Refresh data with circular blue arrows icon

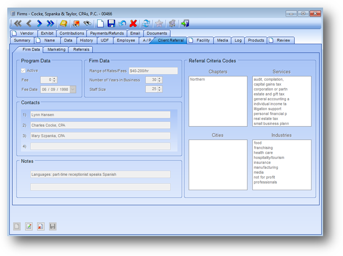click(146, 24)
